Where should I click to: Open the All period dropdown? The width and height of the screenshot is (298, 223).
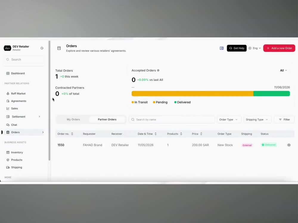283,70
